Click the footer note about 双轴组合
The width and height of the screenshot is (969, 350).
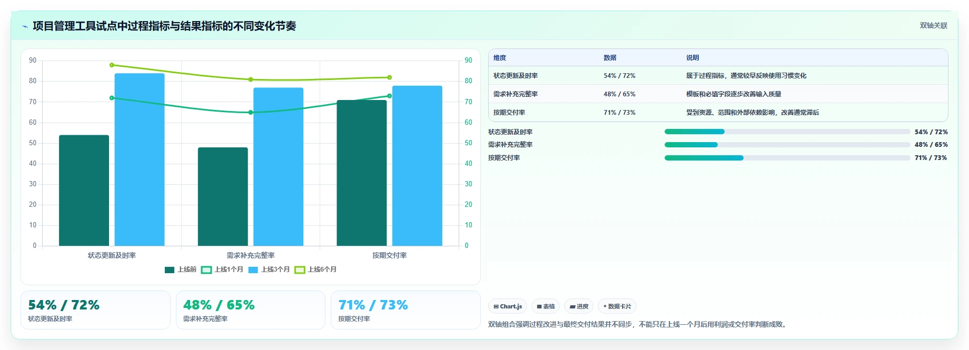click(x=638, y=324)
